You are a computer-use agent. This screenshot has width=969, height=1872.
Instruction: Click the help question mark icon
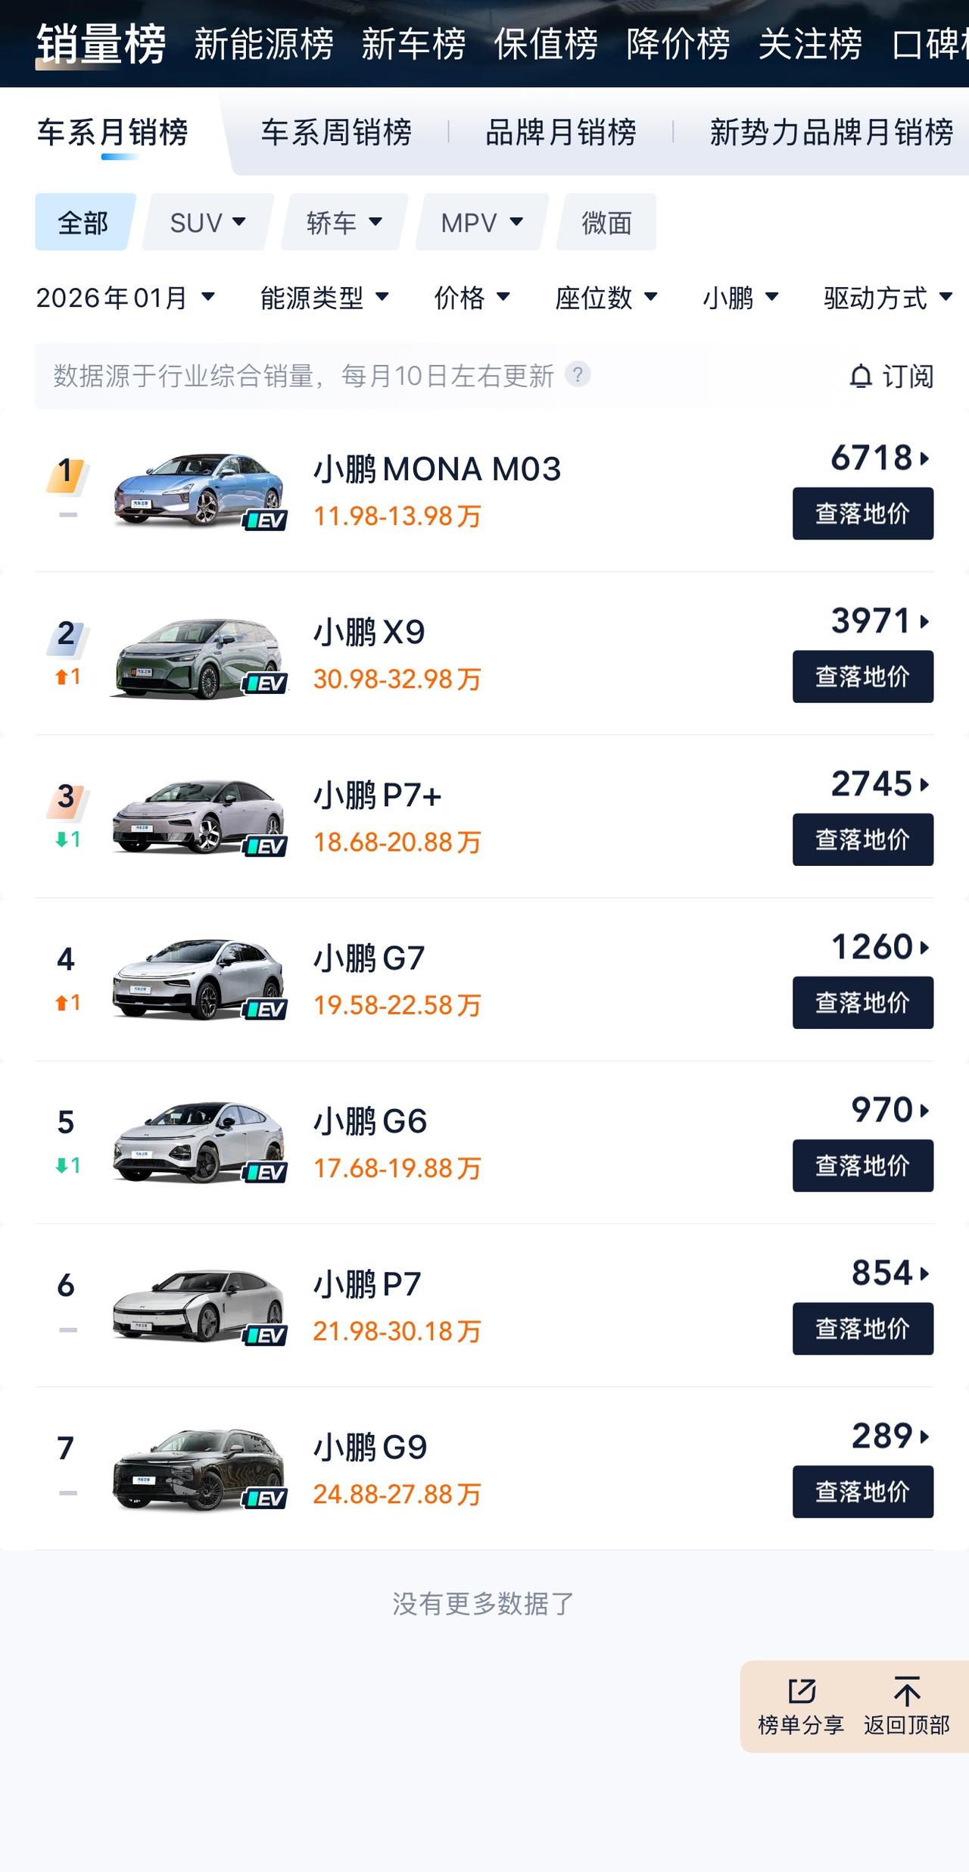[x=578, y=375]
